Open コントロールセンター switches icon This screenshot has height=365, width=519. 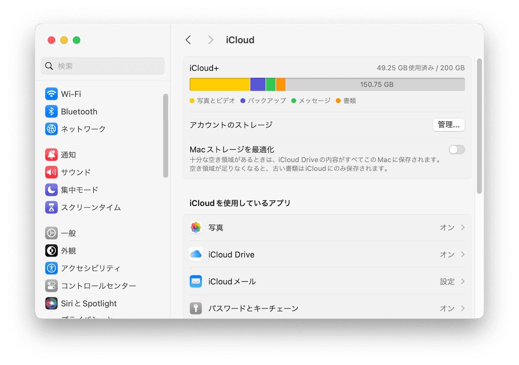[x=52, y=286]
